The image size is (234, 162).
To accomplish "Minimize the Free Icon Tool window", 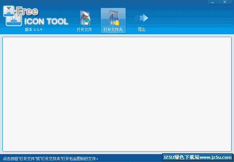I will (x=212, y=2).
